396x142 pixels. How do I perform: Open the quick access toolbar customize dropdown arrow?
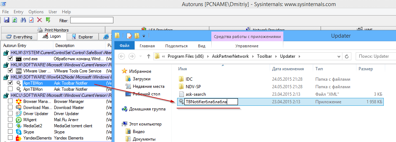[x=144, y=36]
